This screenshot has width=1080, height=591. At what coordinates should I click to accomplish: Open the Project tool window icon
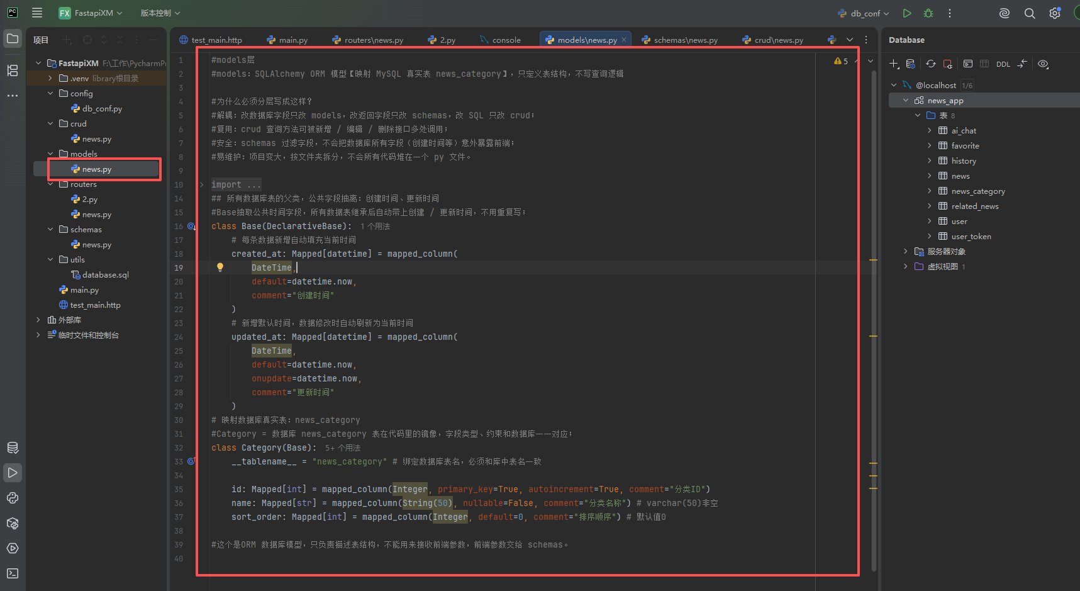13,38
